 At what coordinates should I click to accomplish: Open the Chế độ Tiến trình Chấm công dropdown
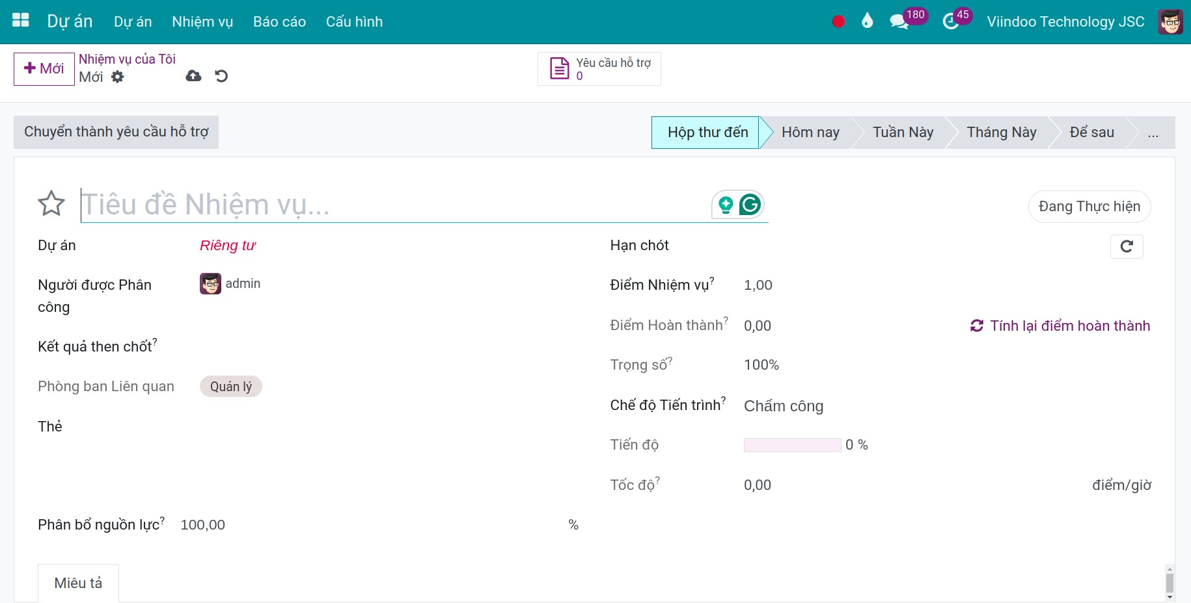pos(784,406)
